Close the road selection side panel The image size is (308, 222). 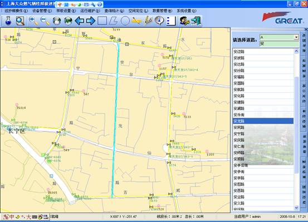point(306,29)
